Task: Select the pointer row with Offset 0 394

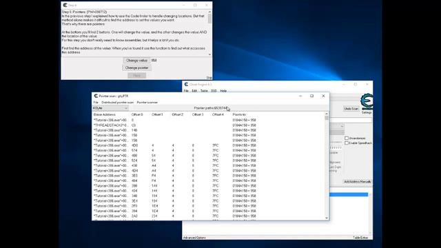Action: (208, 211)
